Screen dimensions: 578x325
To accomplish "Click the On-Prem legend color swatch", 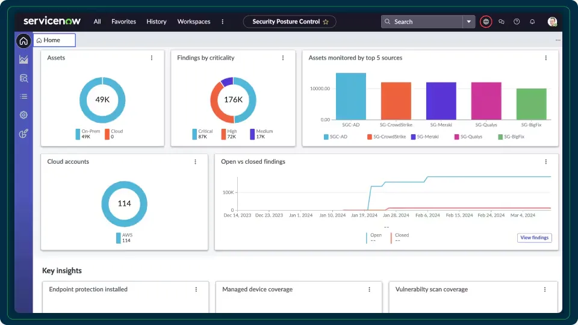I will [78, 134].
